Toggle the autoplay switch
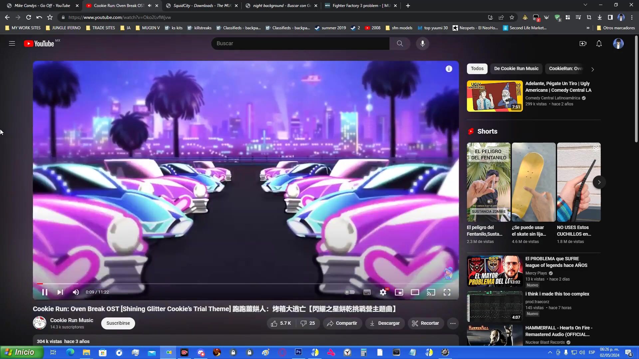Viewport: 639px width, 359px height. [x=349, y=292]
